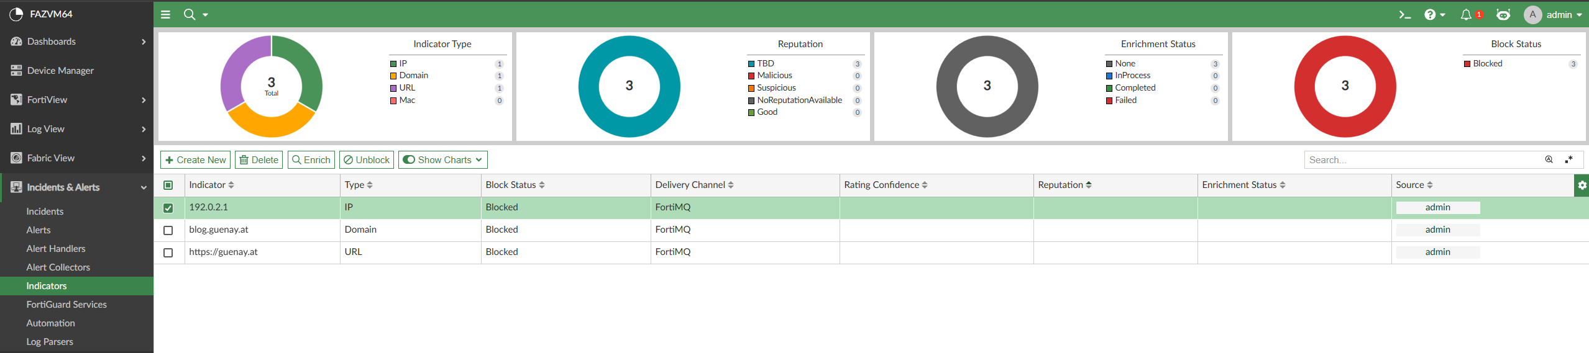Image resolution: width=1589 pixels, height=353 pixels.
Task: Open table column settings gear
Action: pos(1582,185)
